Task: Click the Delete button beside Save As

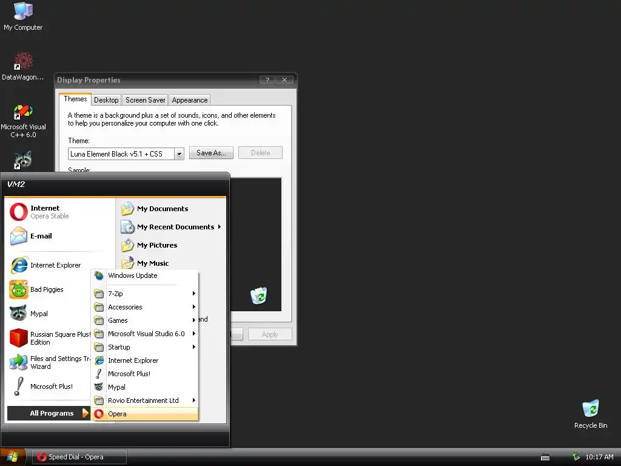Action: pos(260,153)
